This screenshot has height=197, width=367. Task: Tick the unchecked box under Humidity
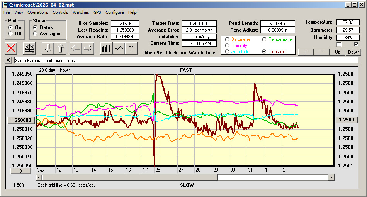click(339, 44)
